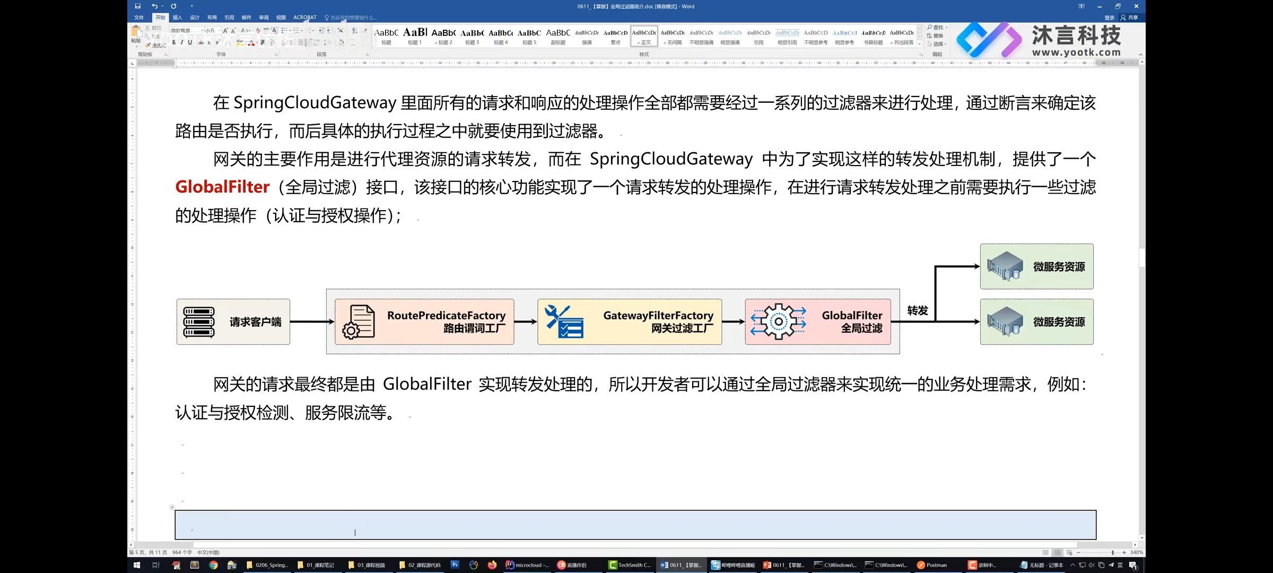Toggle Italic formatting
1273x573 pixels.
coord(182,42)
